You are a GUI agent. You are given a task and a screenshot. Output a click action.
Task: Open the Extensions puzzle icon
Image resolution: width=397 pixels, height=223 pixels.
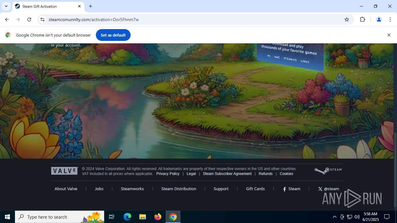click(362, 20)
